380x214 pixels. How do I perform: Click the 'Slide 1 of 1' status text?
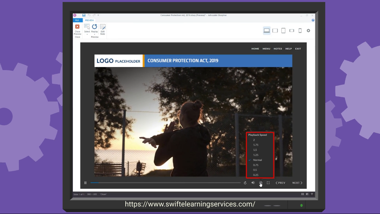click(79, 194)
